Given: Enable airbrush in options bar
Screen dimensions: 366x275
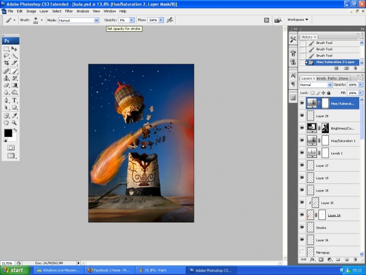Looking at the screenshot, I should pyautogui.click(x=170, y=20).
